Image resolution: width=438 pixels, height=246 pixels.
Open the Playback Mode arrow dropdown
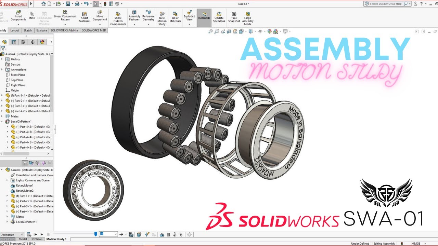click(126, 234)
